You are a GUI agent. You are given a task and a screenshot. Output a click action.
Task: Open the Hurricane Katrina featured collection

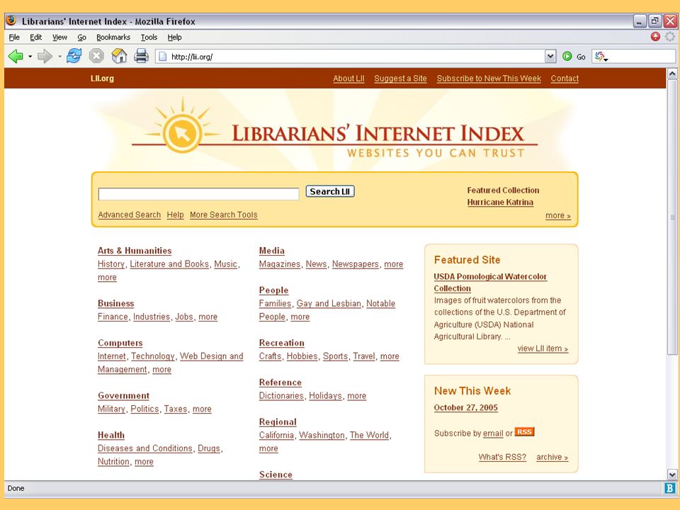click(x=500, y=202)
